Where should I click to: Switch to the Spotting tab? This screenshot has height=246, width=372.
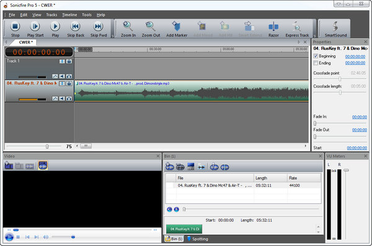(x=198, y=239)
